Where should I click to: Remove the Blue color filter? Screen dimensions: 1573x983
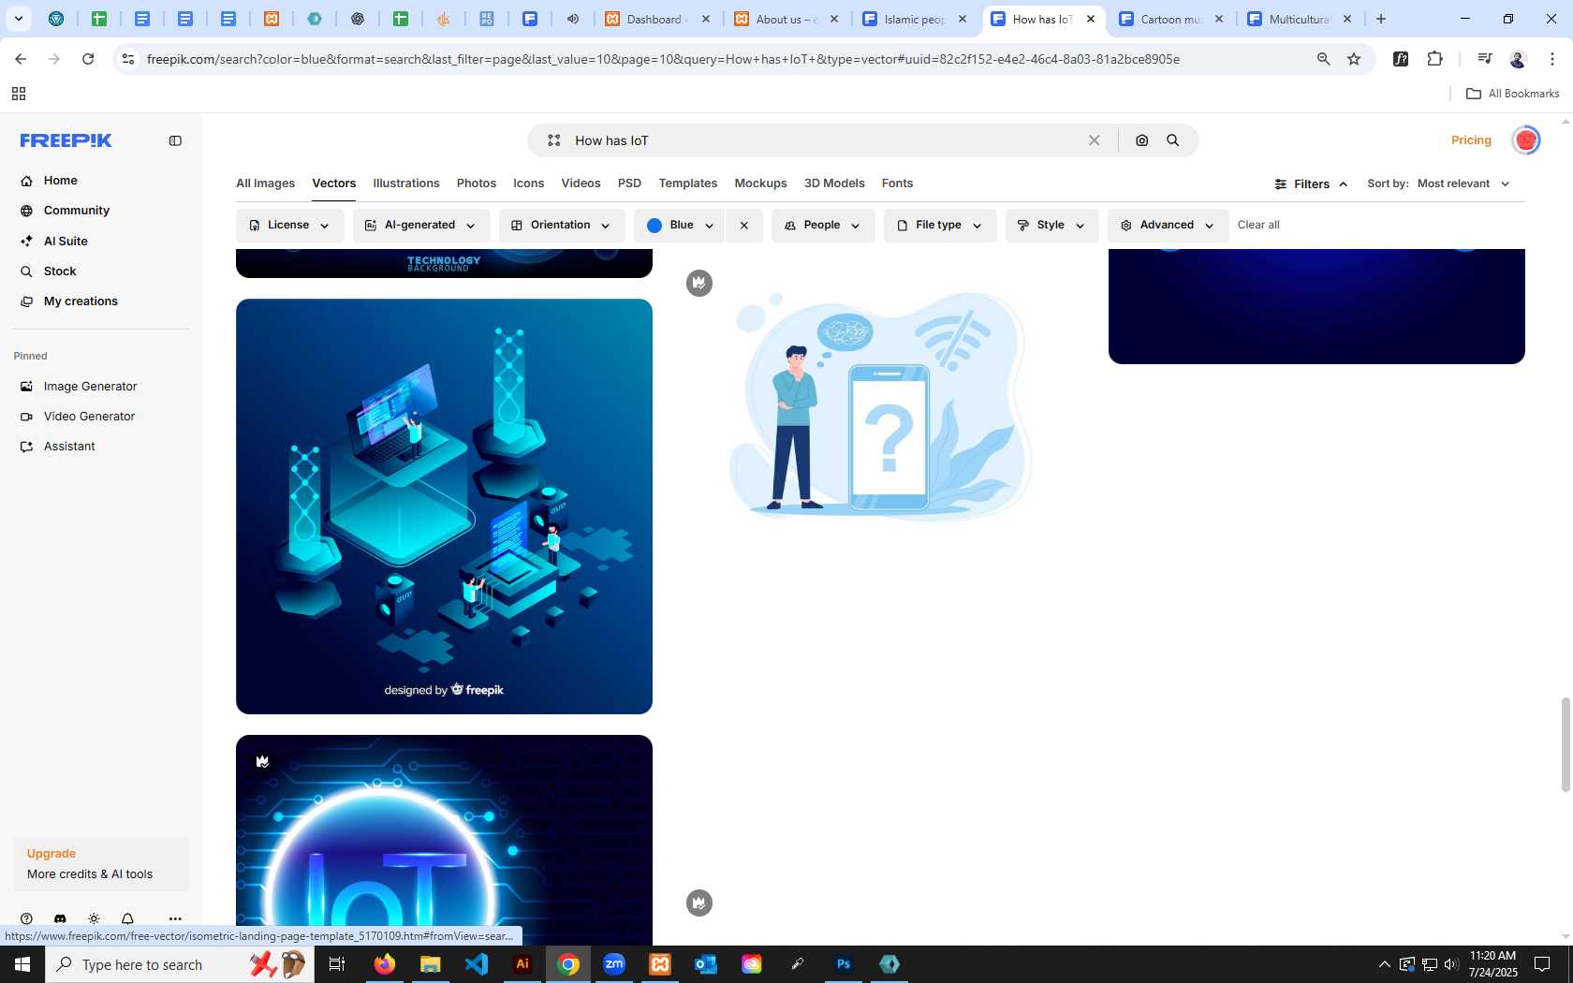pyautogui.click(x=744, y=226)
